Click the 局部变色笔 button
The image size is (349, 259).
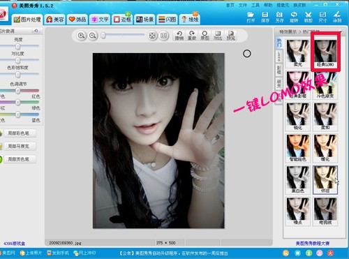[x=20, y=159]
